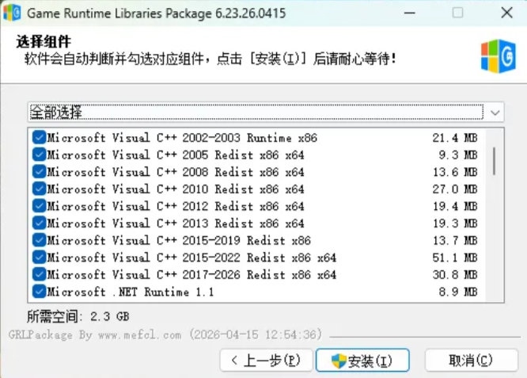The width and height of the screenshot is (527, 378).
Task: Click the large GRL logo in header
Action: [498, 56]
